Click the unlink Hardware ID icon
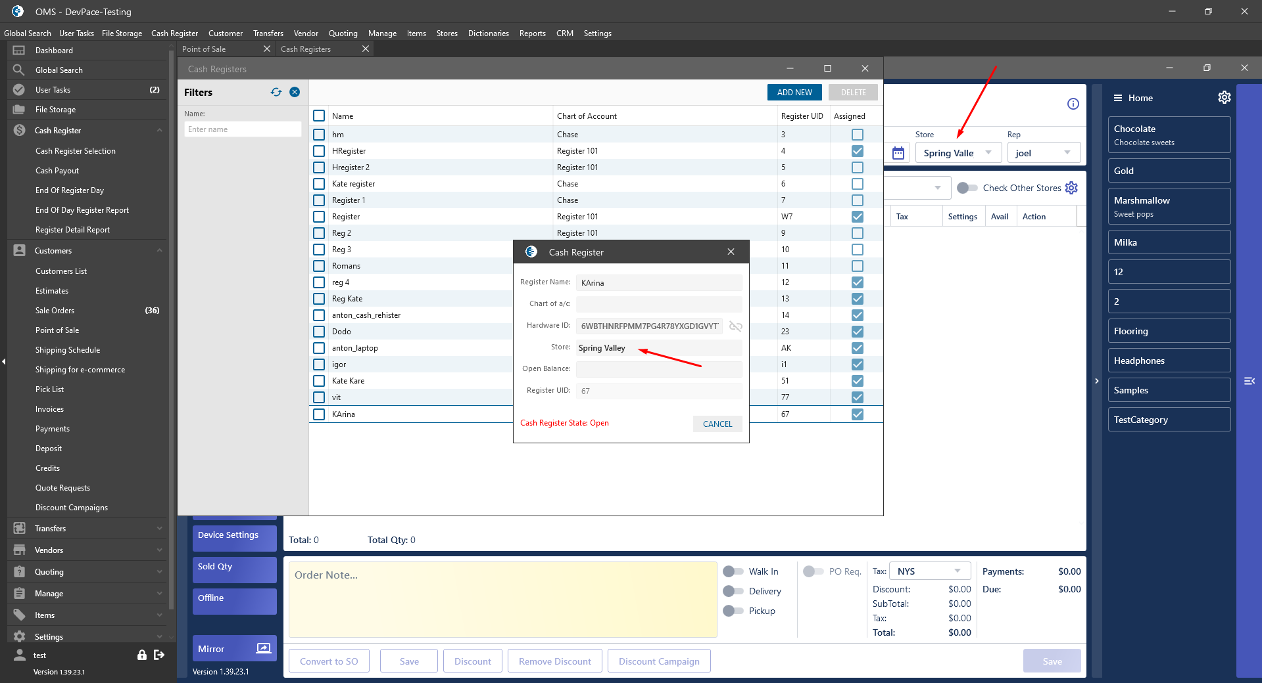Image resolution: width=1262 pixels, height=683 pixels. coord(735,326)
